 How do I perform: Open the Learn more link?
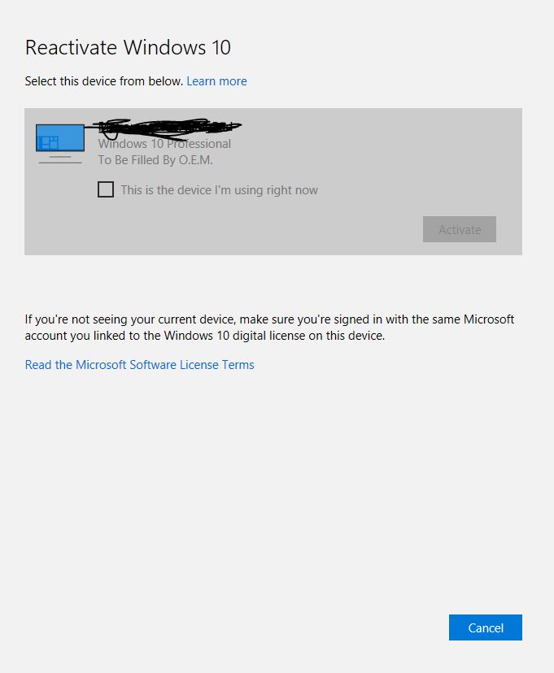(x=216, y=81)
